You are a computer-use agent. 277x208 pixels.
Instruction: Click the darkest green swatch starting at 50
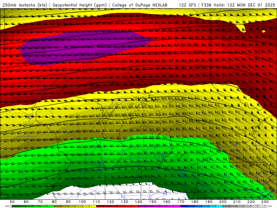16,206
